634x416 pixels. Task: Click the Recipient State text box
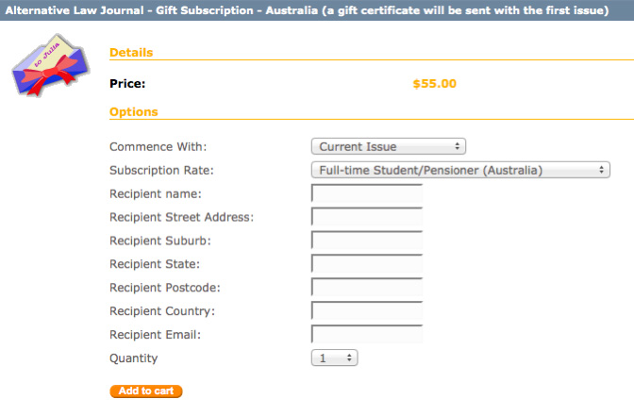tap(367, 264)
